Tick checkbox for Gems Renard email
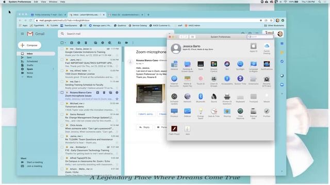Image resolution: width=330 pixels, height=185 pixels. pyautogui.click(x=62, y=114)
